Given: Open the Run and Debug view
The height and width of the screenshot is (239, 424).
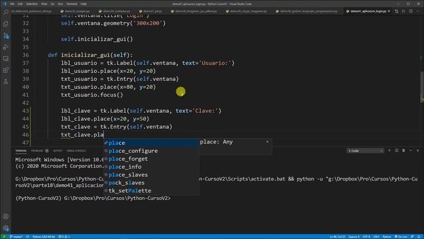Looking at the screenshot, I should pos(6,47).
